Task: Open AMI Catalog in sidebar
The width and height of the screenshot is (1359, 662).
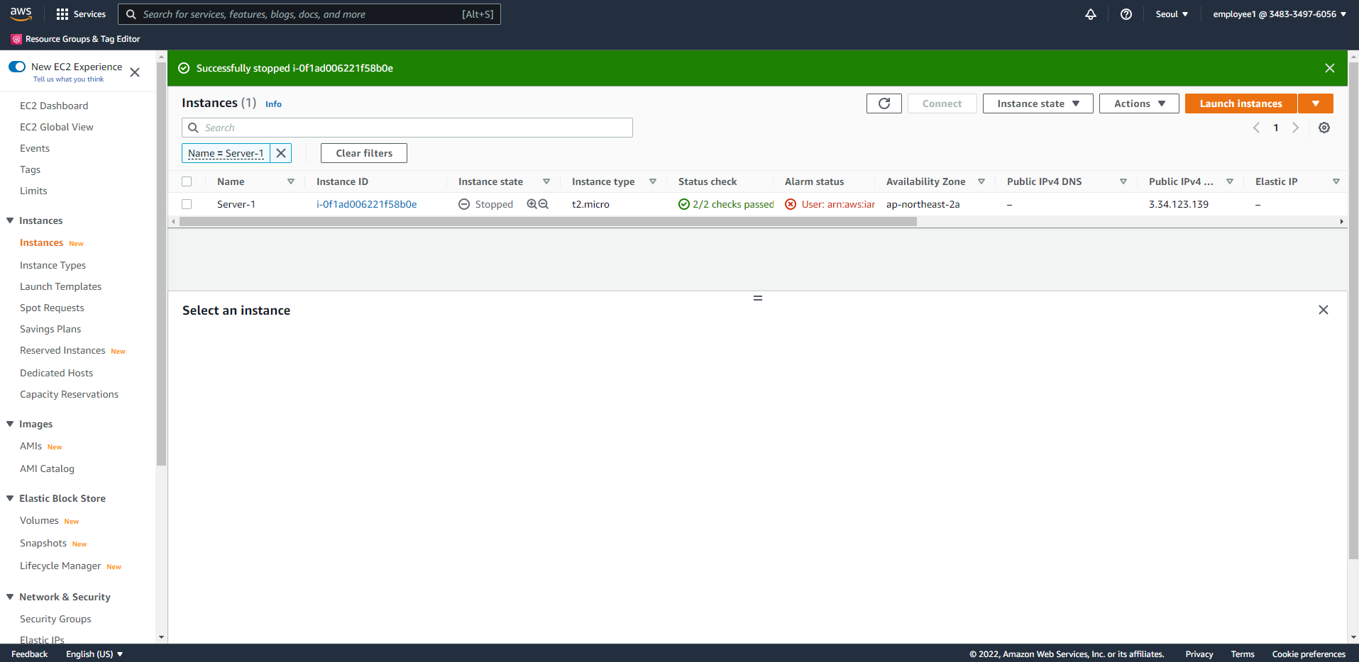Action: 47,469
